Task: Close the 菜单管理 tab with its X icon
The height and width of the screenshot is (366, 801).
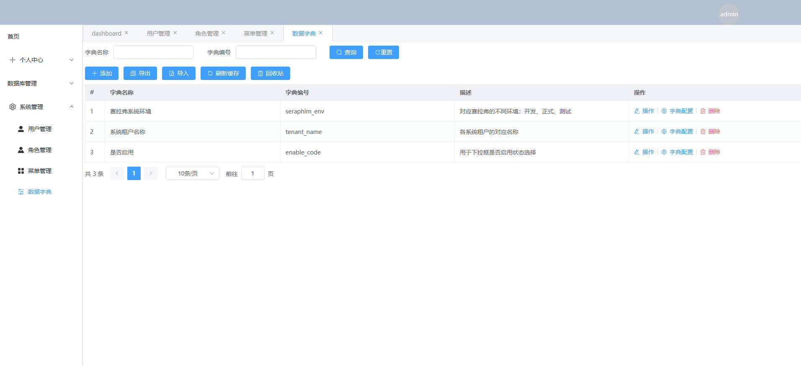Action: pos(272,33)
